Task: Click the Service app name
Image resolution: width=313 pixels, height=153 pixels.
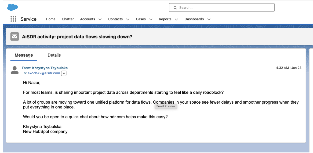Action: (28, 19)
